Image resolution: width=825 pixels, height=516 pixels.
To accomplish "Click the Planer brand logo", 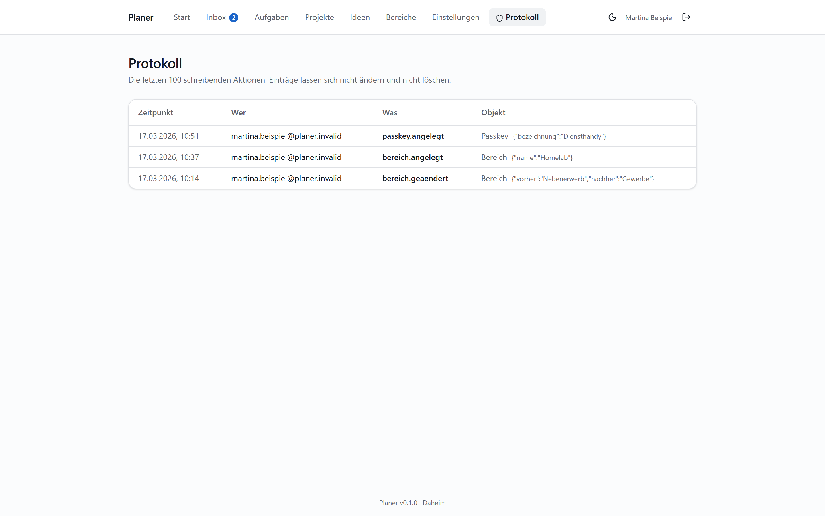I will coord(141,17).
